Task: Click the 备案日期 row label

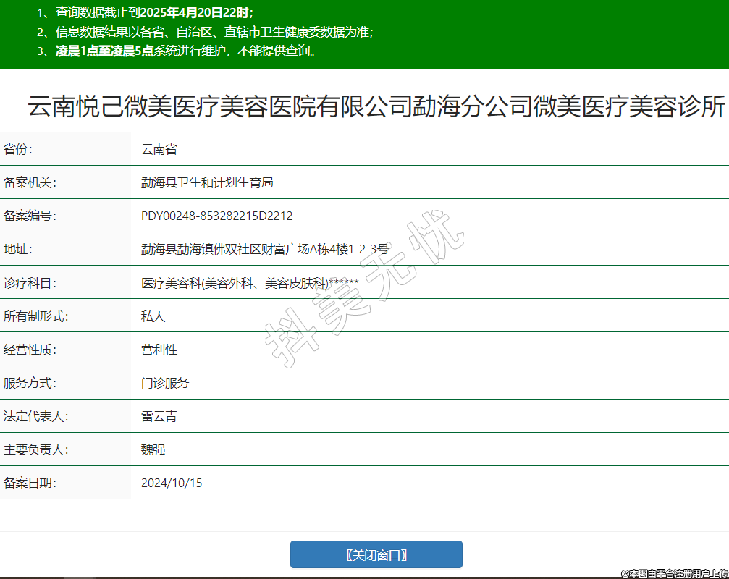Action: (x=30, y=483)
